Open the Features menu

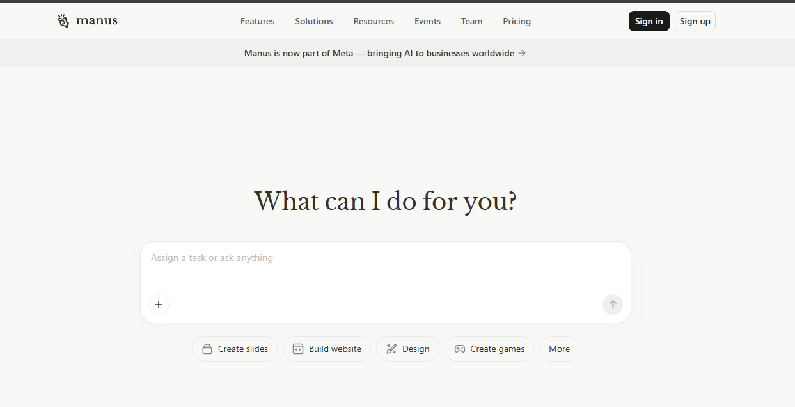(x=258, y=21)
